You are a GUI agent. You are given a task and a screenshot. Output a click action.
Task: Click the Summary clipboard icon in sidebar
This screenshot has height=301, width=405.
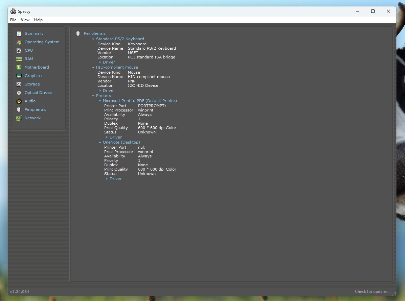(19, 33)
